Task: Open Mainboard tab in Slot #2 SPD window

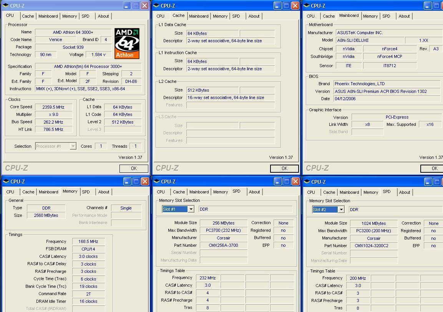Action: click(x=349, y=192)
